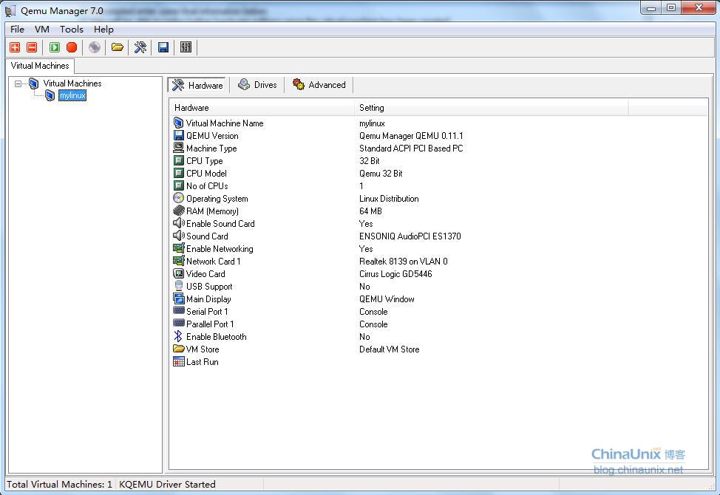The height and width of the screenshot is (495, 720).
Task: Click the Serial Port 1 icon
Action: 179,311
